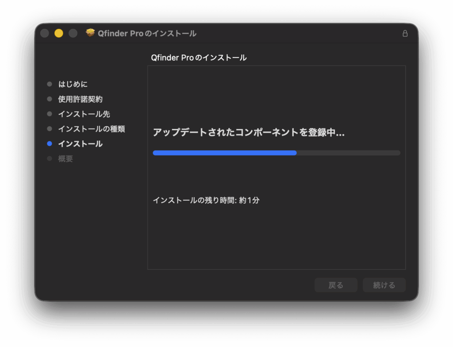Click the アップデートされたコンポーネントを登録中 status text
The height and width of the screenshot is (347, 453).
(248, 133)
